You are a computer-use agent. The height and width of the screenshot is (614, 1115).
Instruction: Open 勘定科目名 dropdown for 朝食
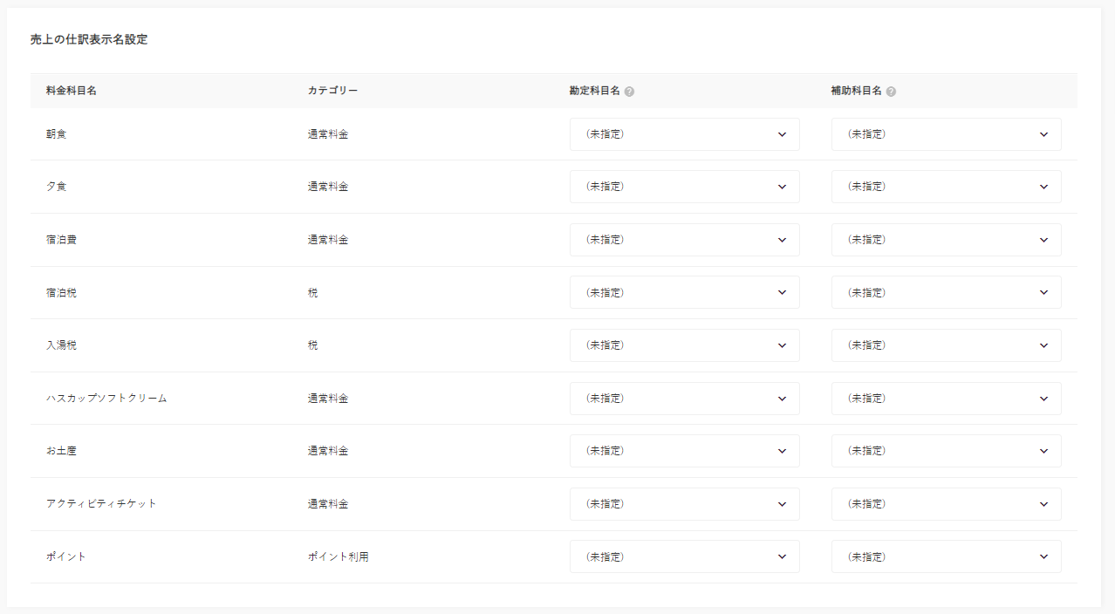click(x=684, y=134)
